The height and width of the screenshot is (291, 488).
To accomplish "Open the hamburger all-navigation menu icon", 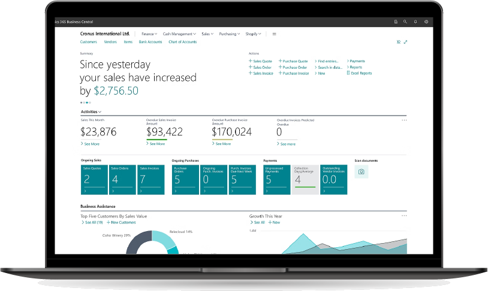I will pos(274,34).
